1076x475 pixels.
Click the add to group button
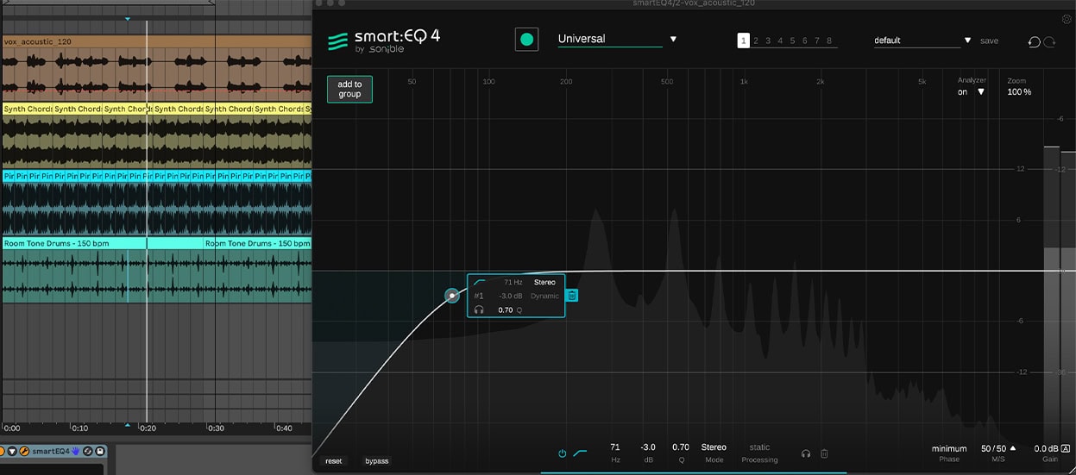click(349, 89)
